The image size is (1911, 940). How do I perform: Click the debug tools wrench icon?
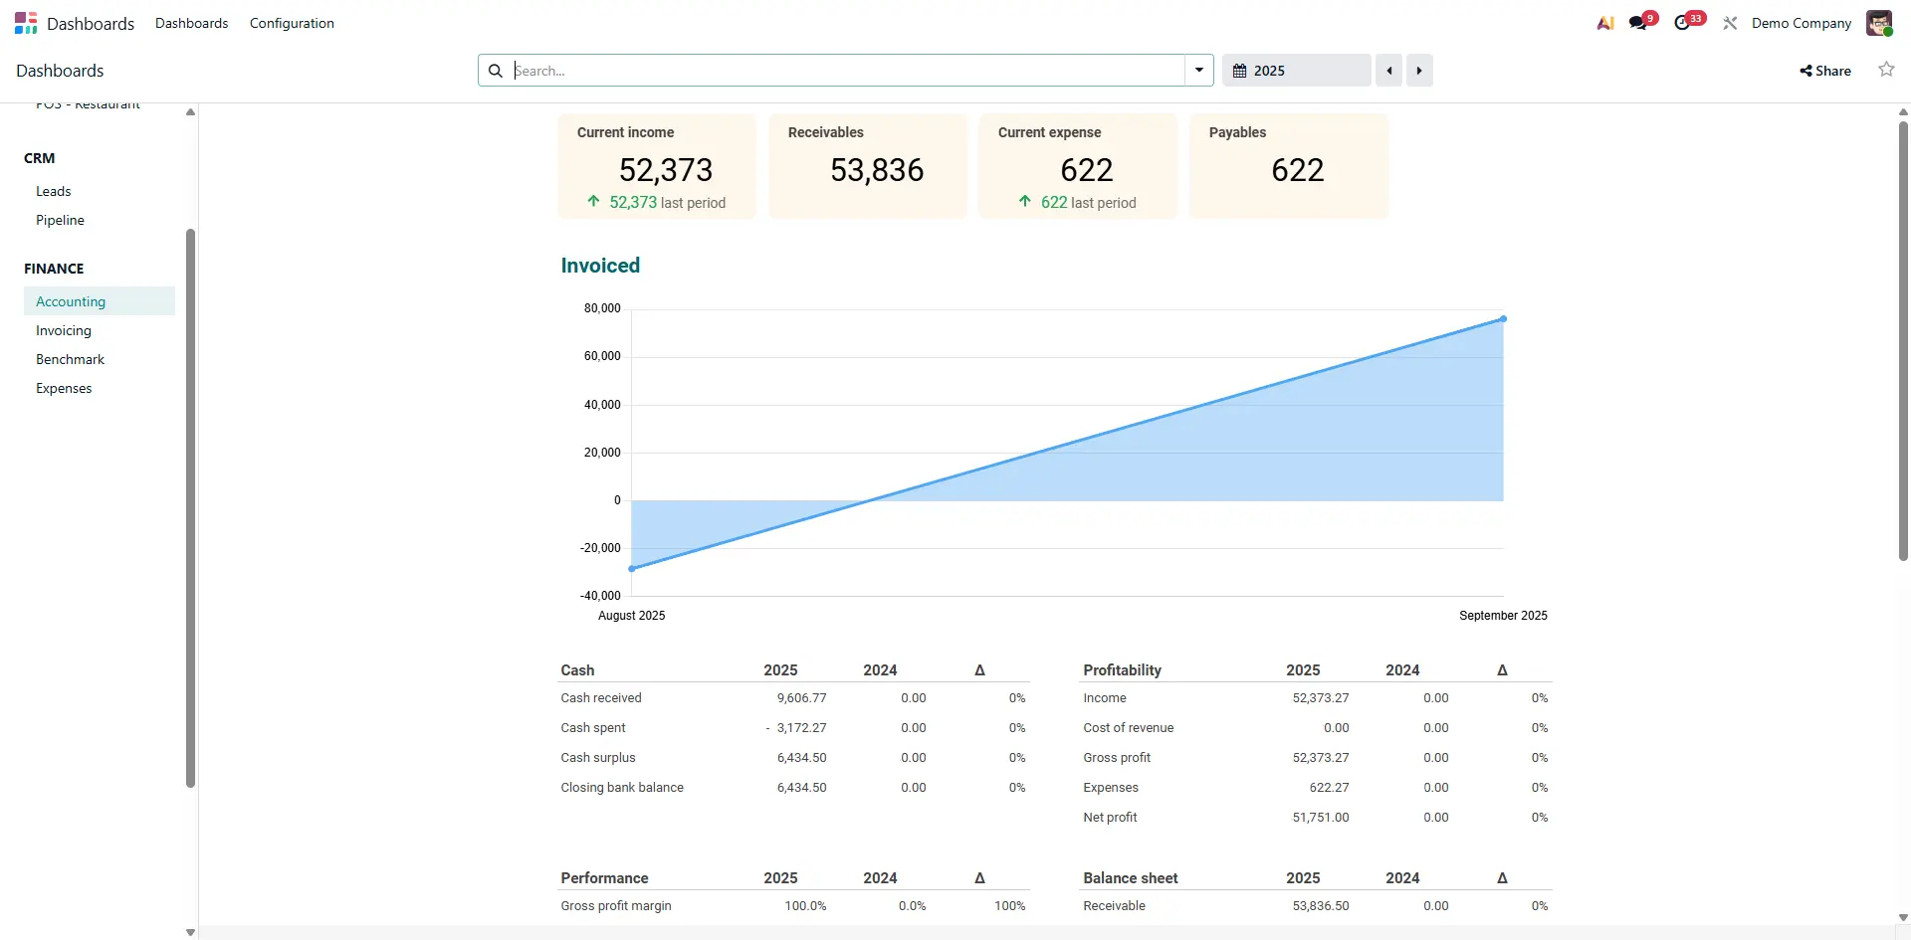coord(1730,23)
